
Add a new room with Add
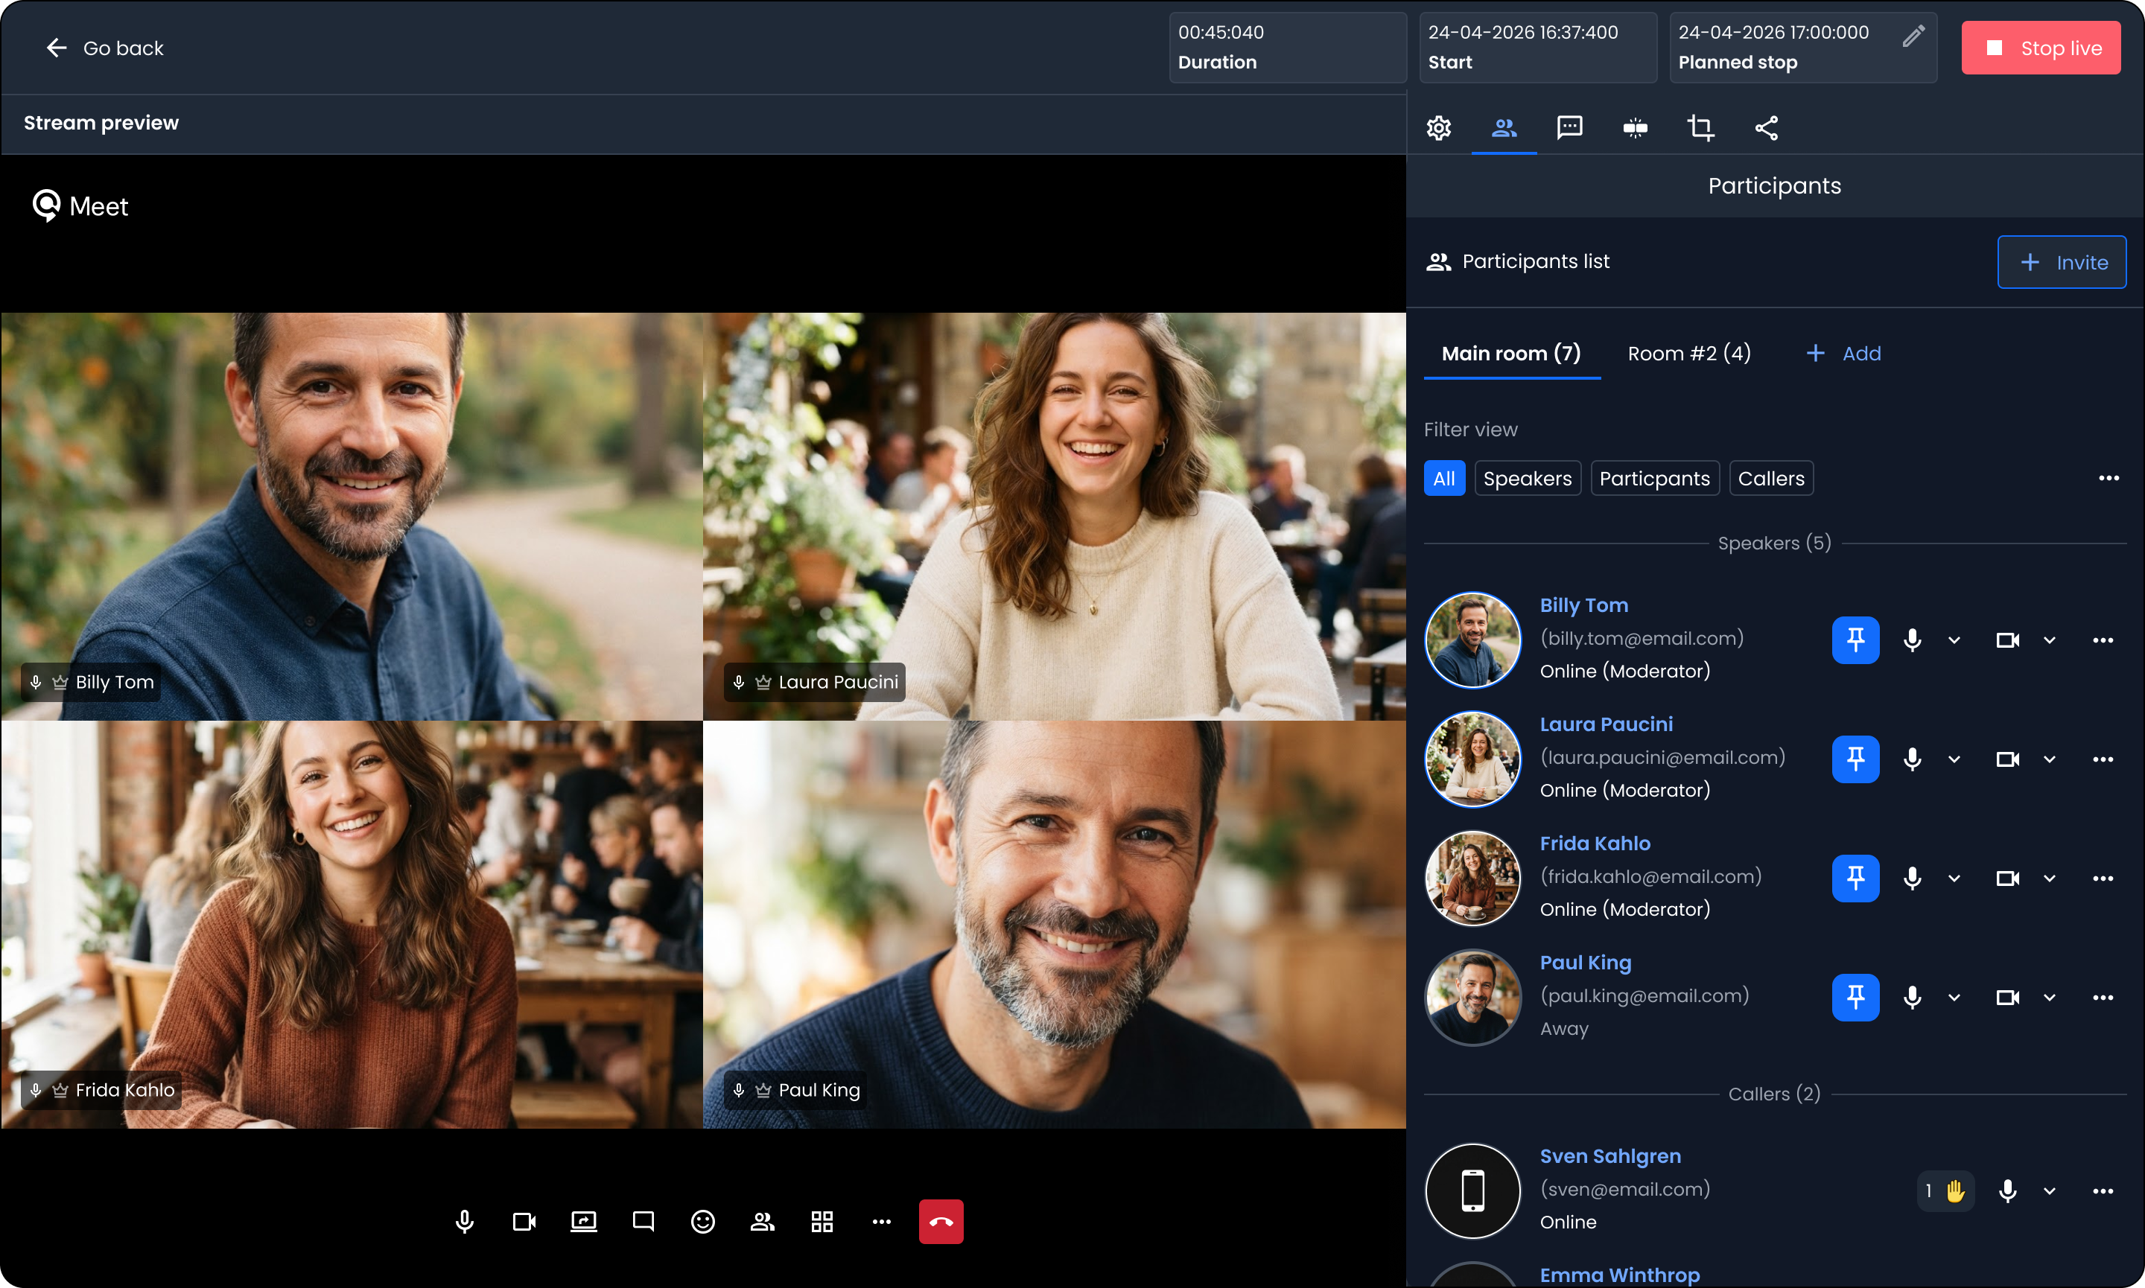tap(1843, 353)
